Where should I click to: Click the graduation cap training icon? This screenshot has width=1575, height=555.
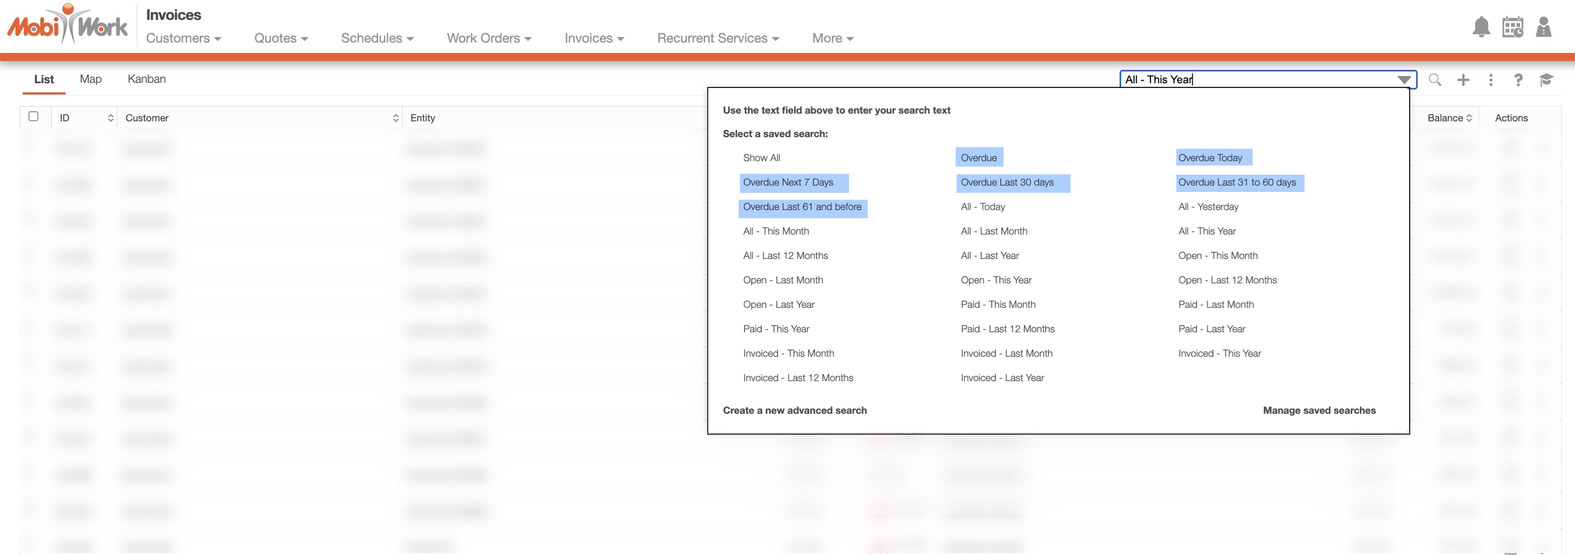[1546, 80]
